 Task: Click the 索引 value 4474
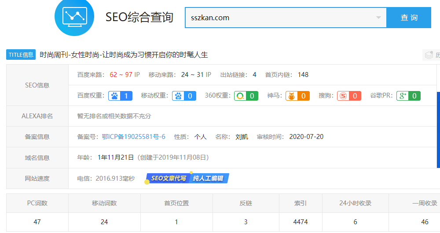point(301,222)
